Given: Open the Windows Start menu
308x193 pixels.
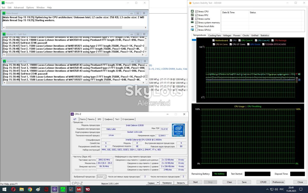Looking at the screenshot, I should coord(4,189).
